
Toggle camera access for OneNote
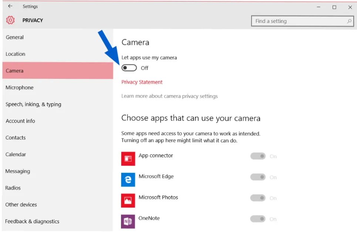coord(258,219)
